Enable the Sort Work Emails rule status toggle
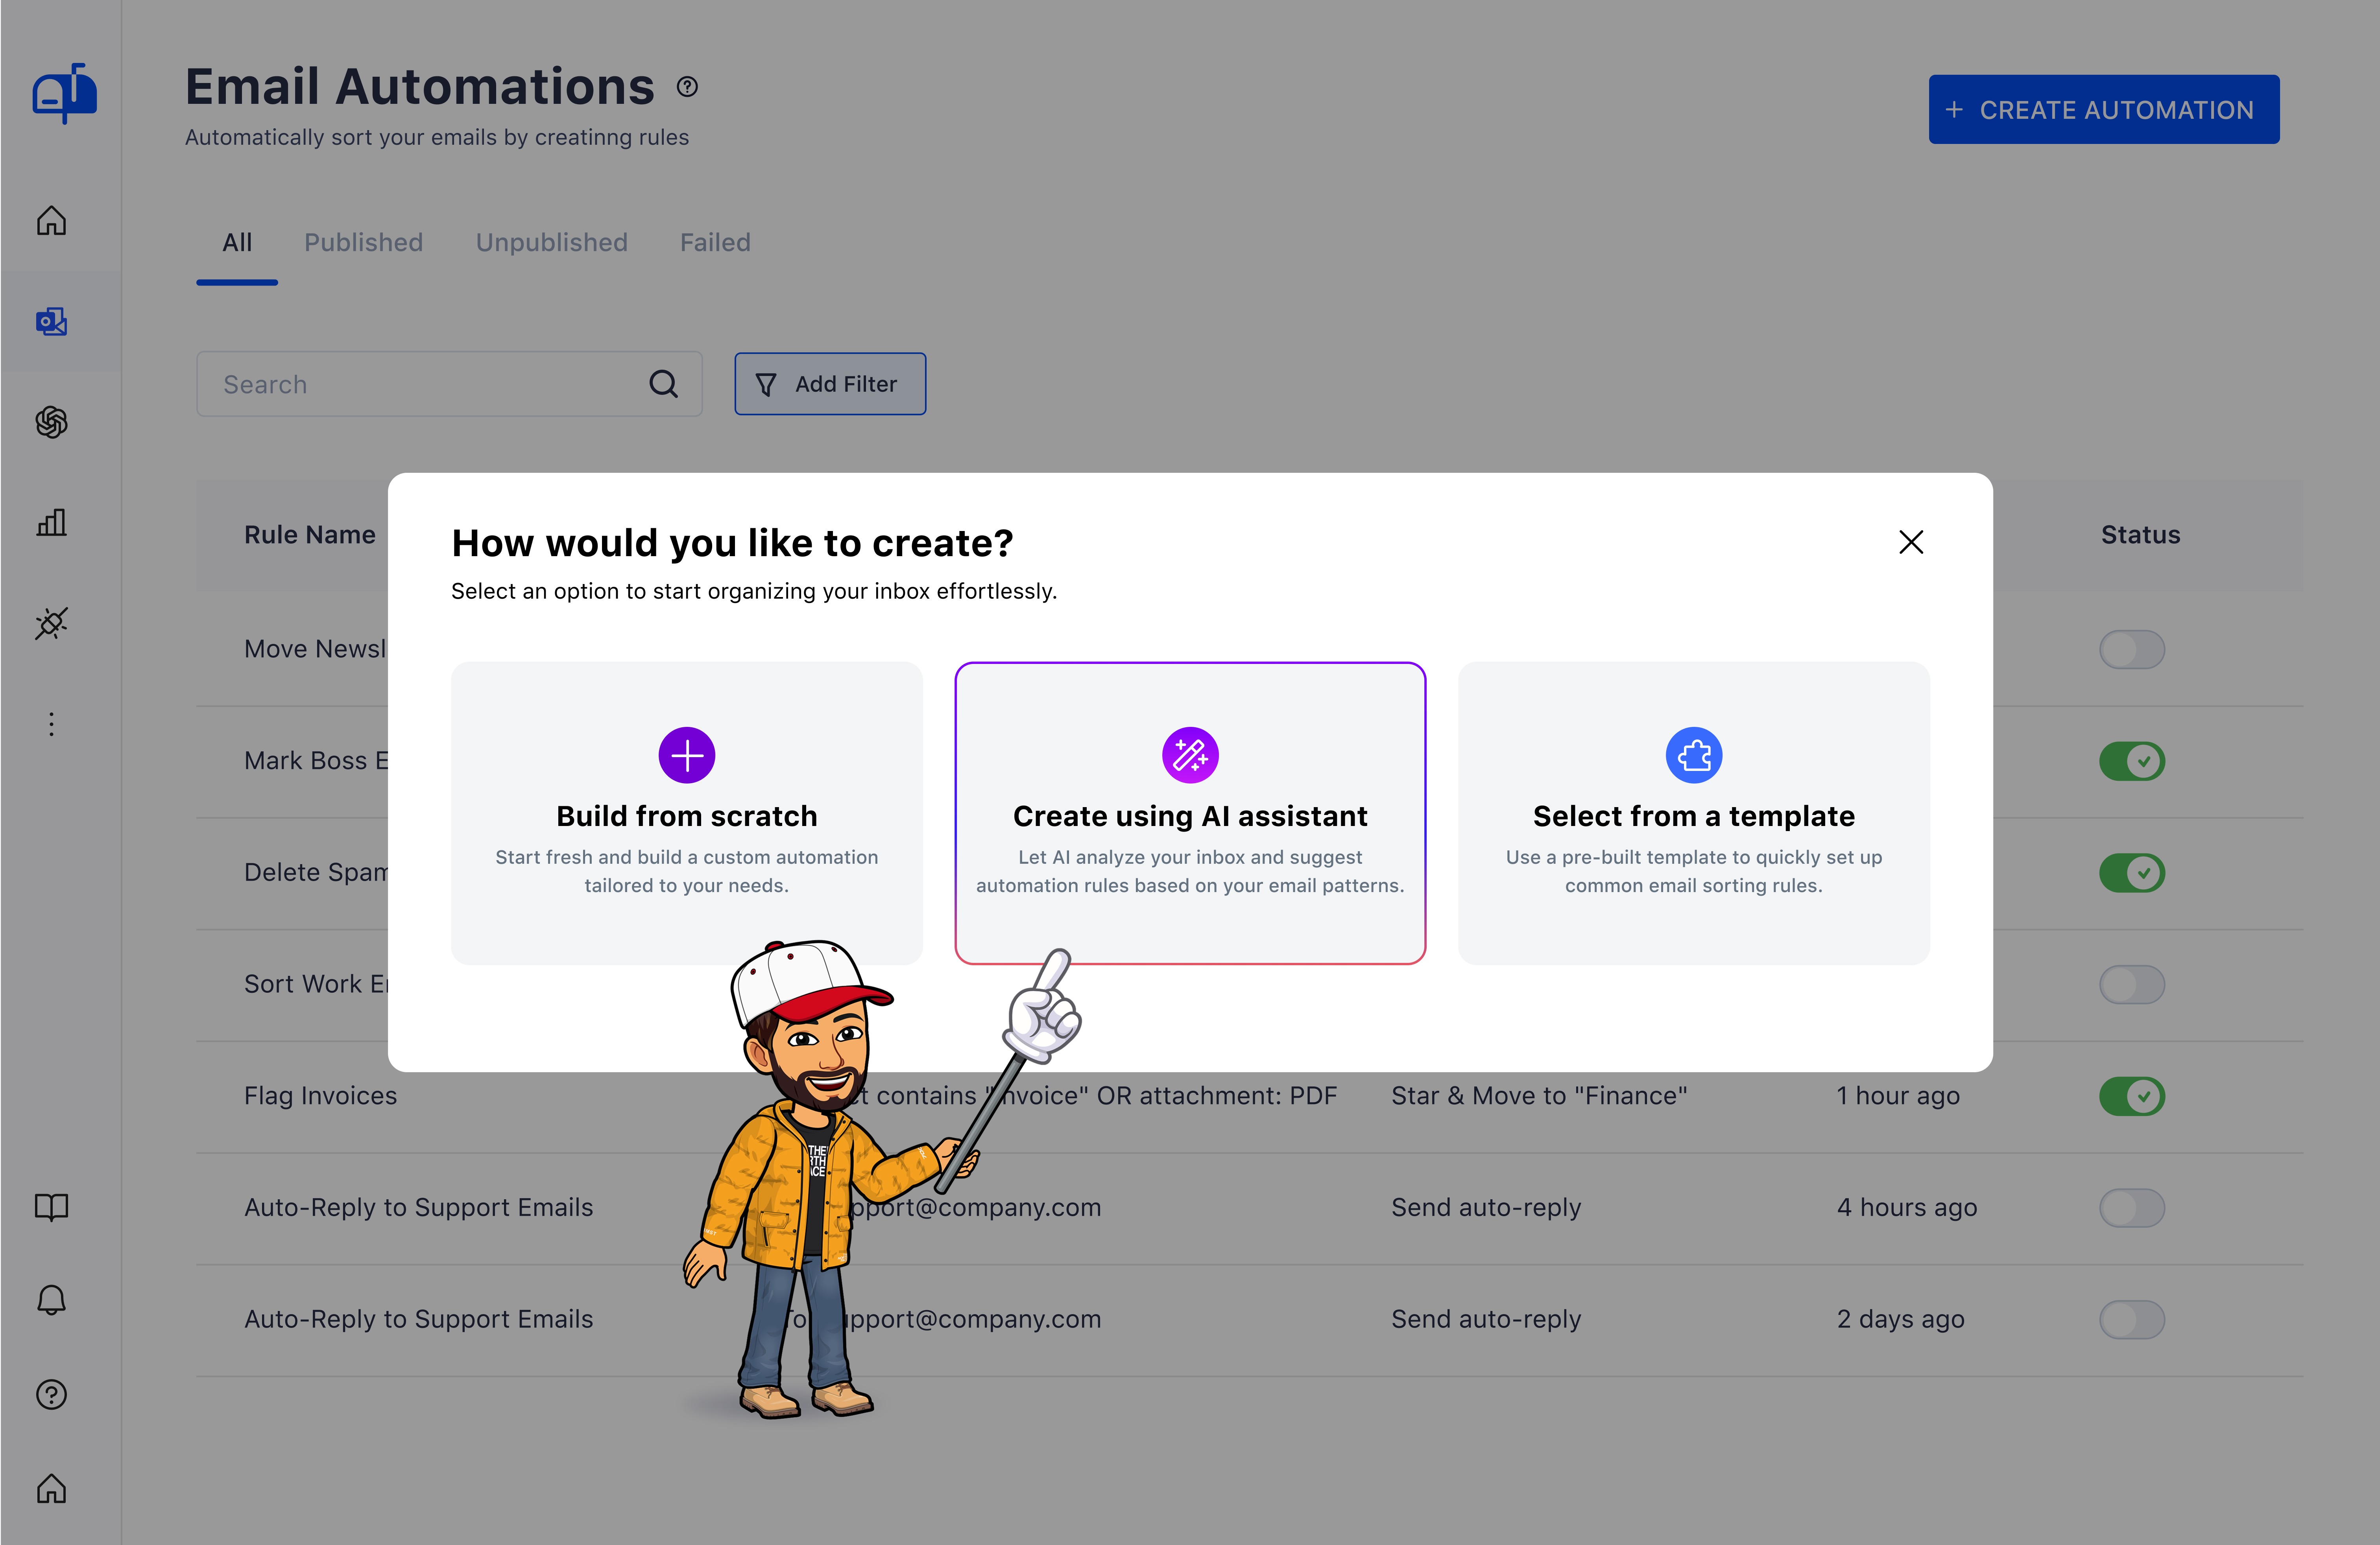Image resolution: width=2380 pixels, height=1545 pixels. tap(2132, 985)
